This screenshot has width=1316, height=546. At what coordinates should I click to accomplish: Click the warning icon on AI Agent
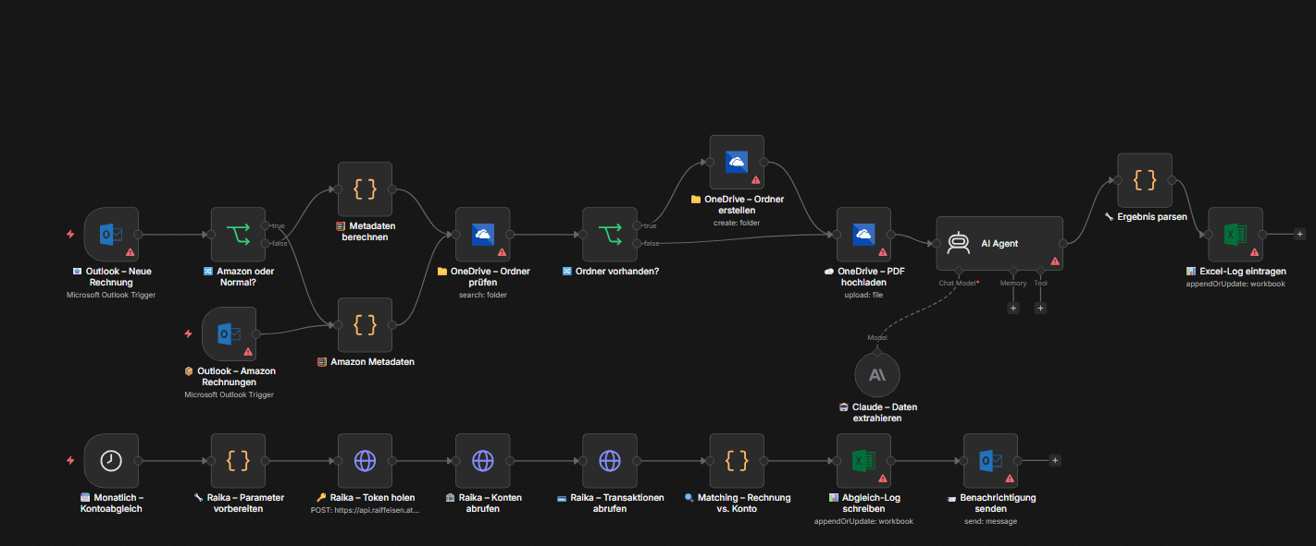click(x=1054, y=261)
